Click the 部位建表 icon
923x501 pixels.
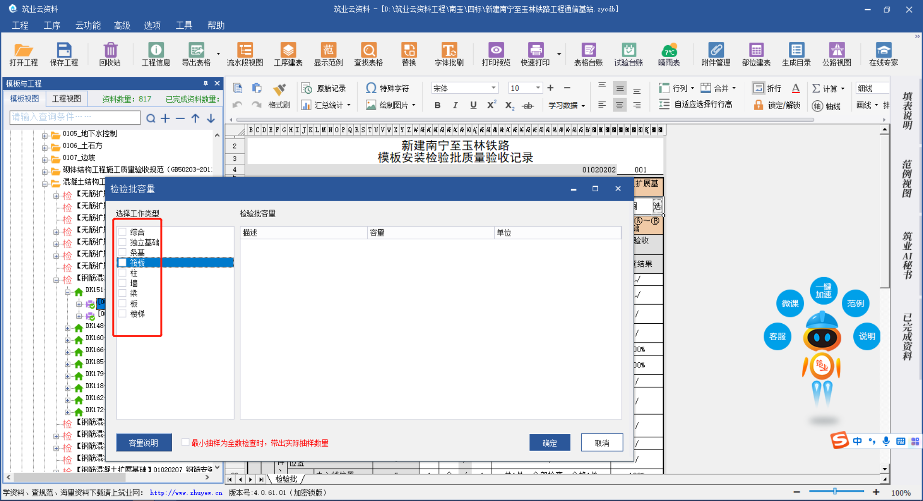(756, 54)
